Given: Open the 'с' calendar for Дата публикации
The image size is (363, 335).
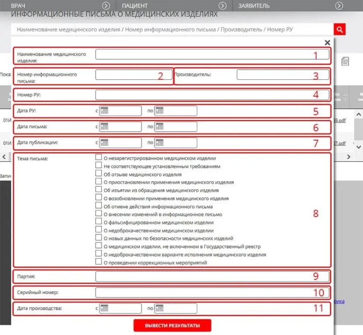Looking at the screenshot, I should click(104, 142).
